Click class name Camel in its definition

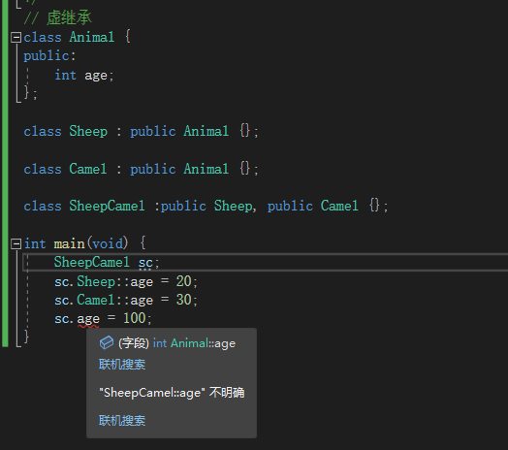88,169
